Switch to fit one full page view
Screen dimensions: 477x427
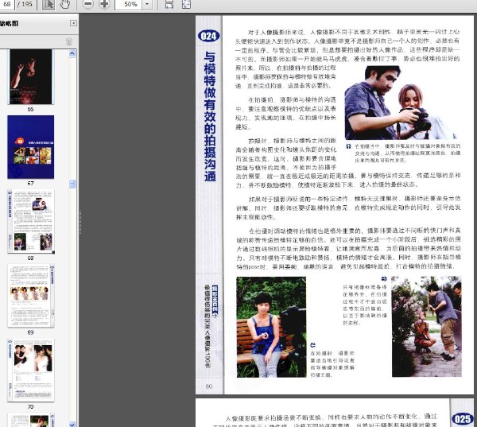click(186, 4)
